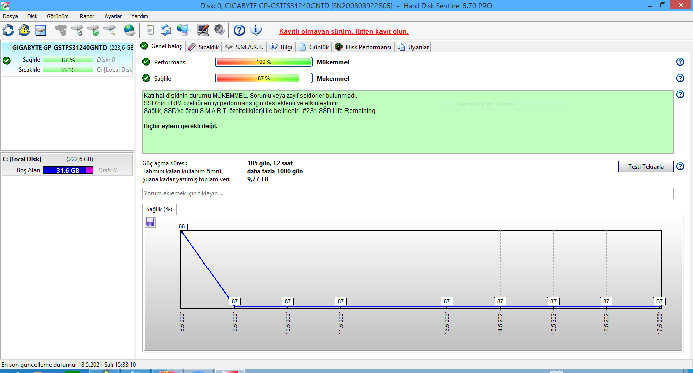The width and height of the screenshot is (693, 373).
Task: Click the bold text 'Hiçbir eylem gerekli değil.'
Action: click(181, 126)
